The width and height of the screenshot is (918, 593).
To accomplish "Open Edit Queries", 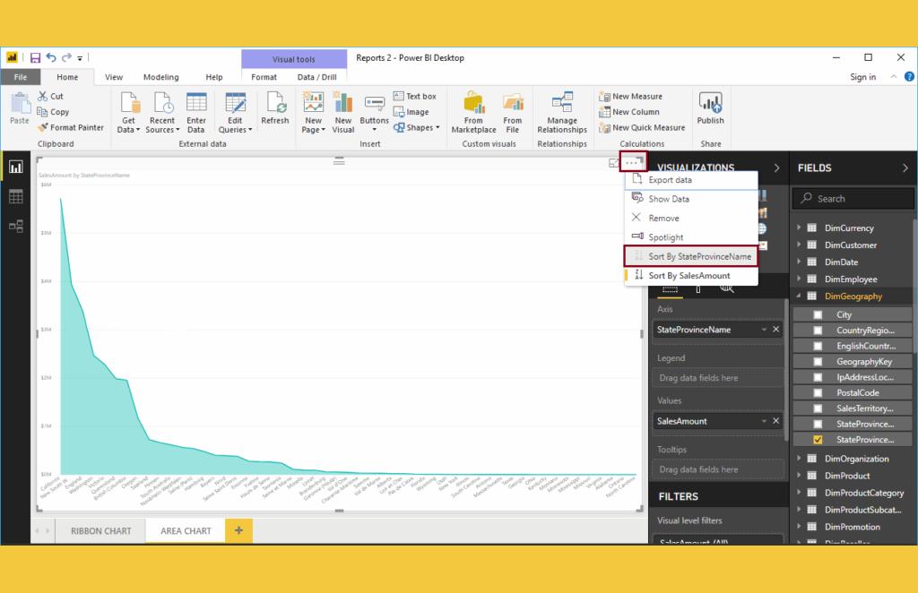I will tap(235, 112).
